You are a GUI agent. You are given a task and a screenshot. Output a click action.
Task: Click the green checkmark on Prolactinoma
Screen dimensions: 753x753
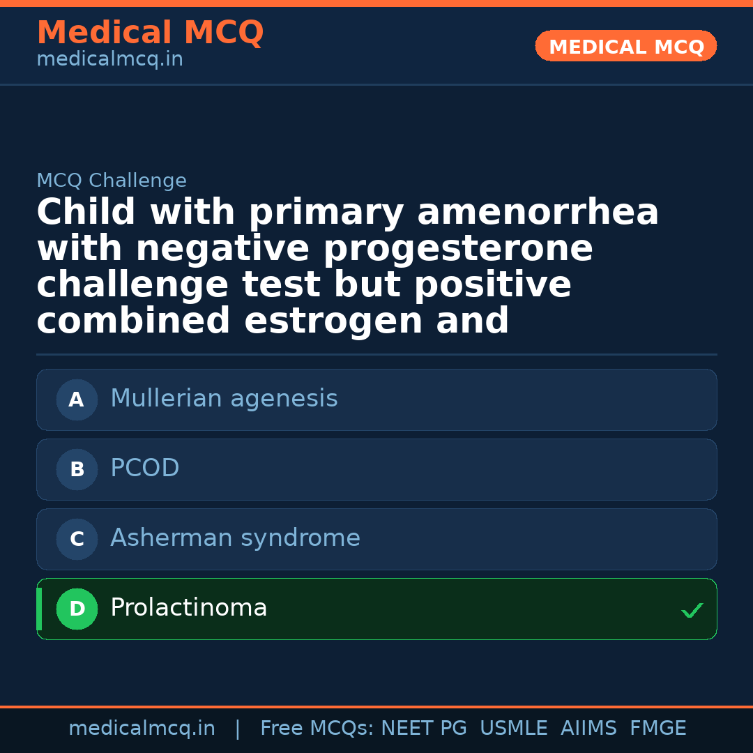(x=692, y=611)
